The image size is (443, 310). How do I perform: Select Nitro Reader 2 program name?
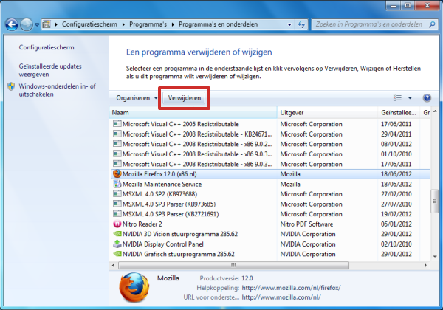point(142,224)
